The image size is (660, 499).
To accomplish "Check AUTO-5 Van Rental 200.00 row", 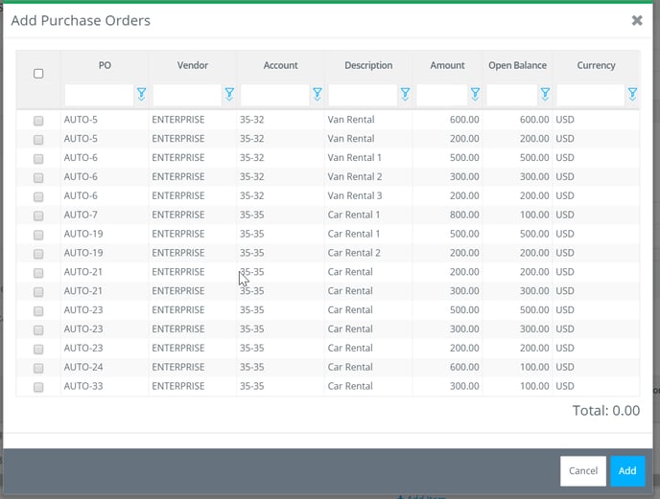I will coord(38,140).
